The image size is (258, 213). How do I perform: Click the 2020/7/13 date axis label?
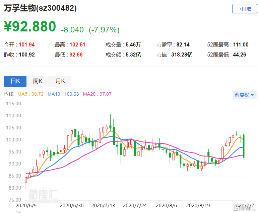[103, 206]
